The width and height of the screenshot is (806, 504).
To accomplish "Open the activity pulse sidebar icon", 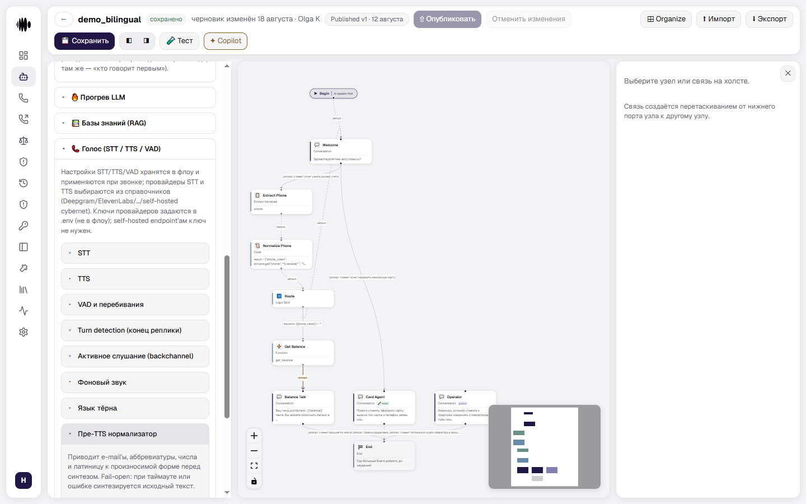I will 24,311.
